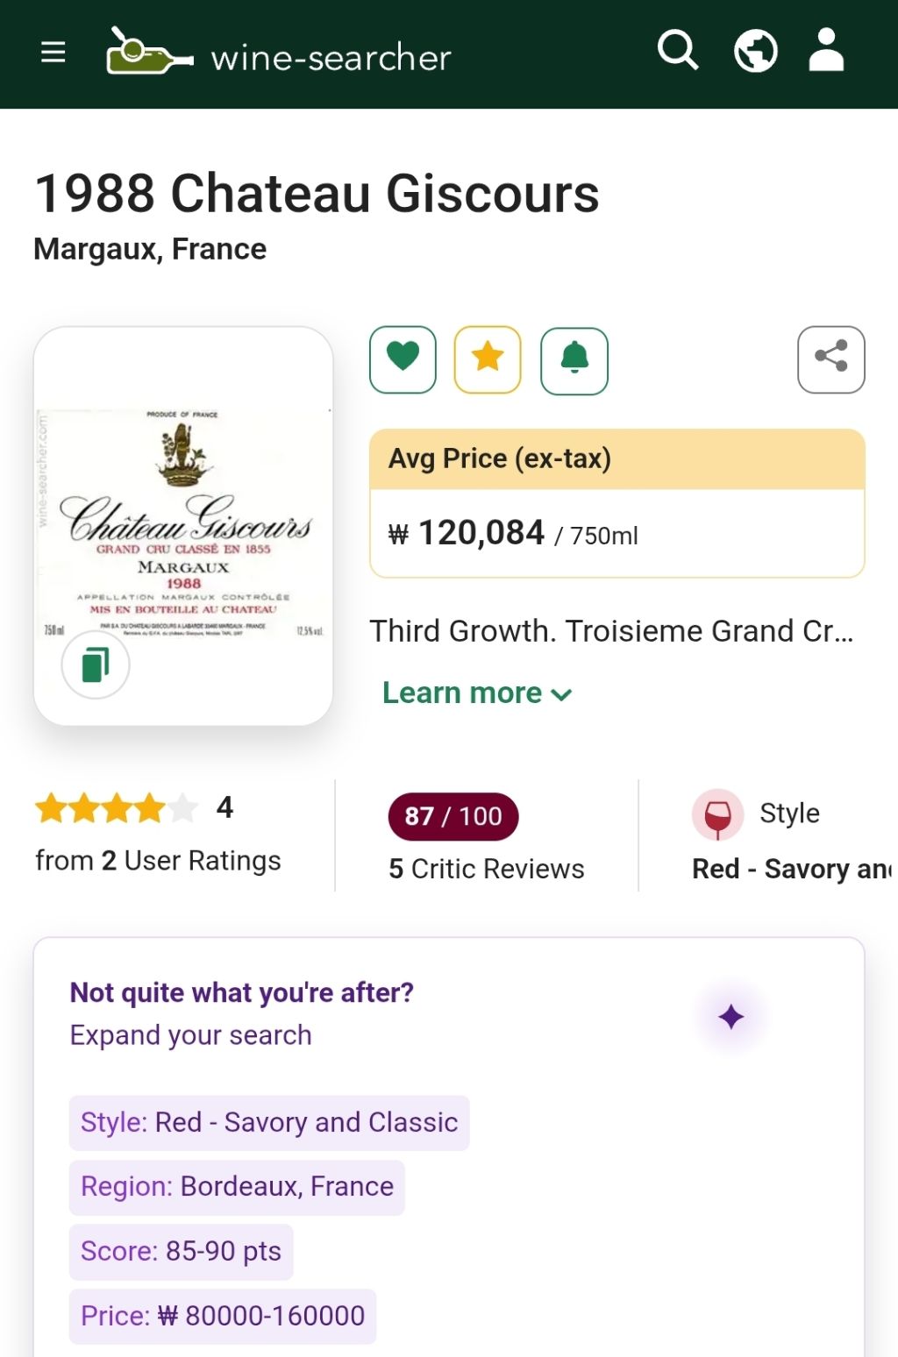Open the user account profile icon
This screenshot has width=898, height=1357.
(x=826, y=51)
